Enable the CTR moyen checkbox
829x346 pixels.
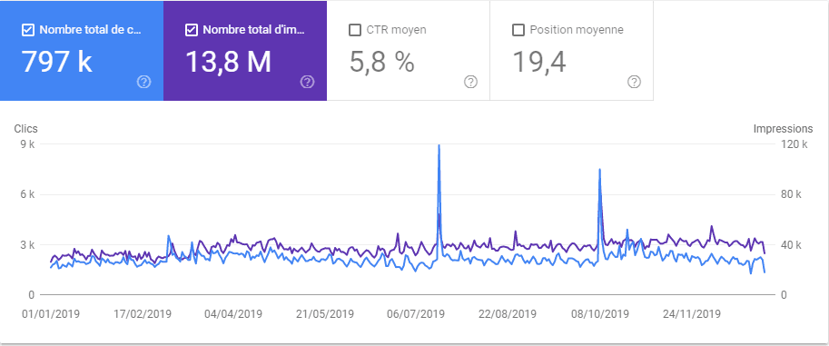(x=355, y=30)
